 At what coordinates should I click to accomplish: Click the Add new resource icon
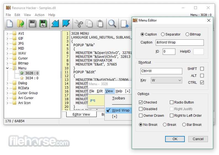coord(125,24)
